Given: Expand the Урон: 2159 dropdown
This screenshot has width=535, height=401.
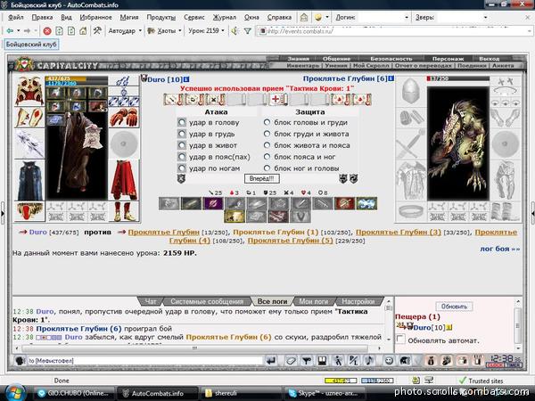Looking at the screenshot, I should tap(223, 30).
